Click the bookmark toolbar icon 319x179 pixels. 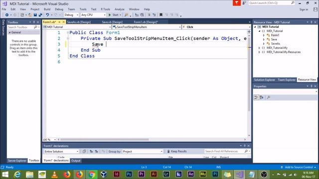(160, 15)
